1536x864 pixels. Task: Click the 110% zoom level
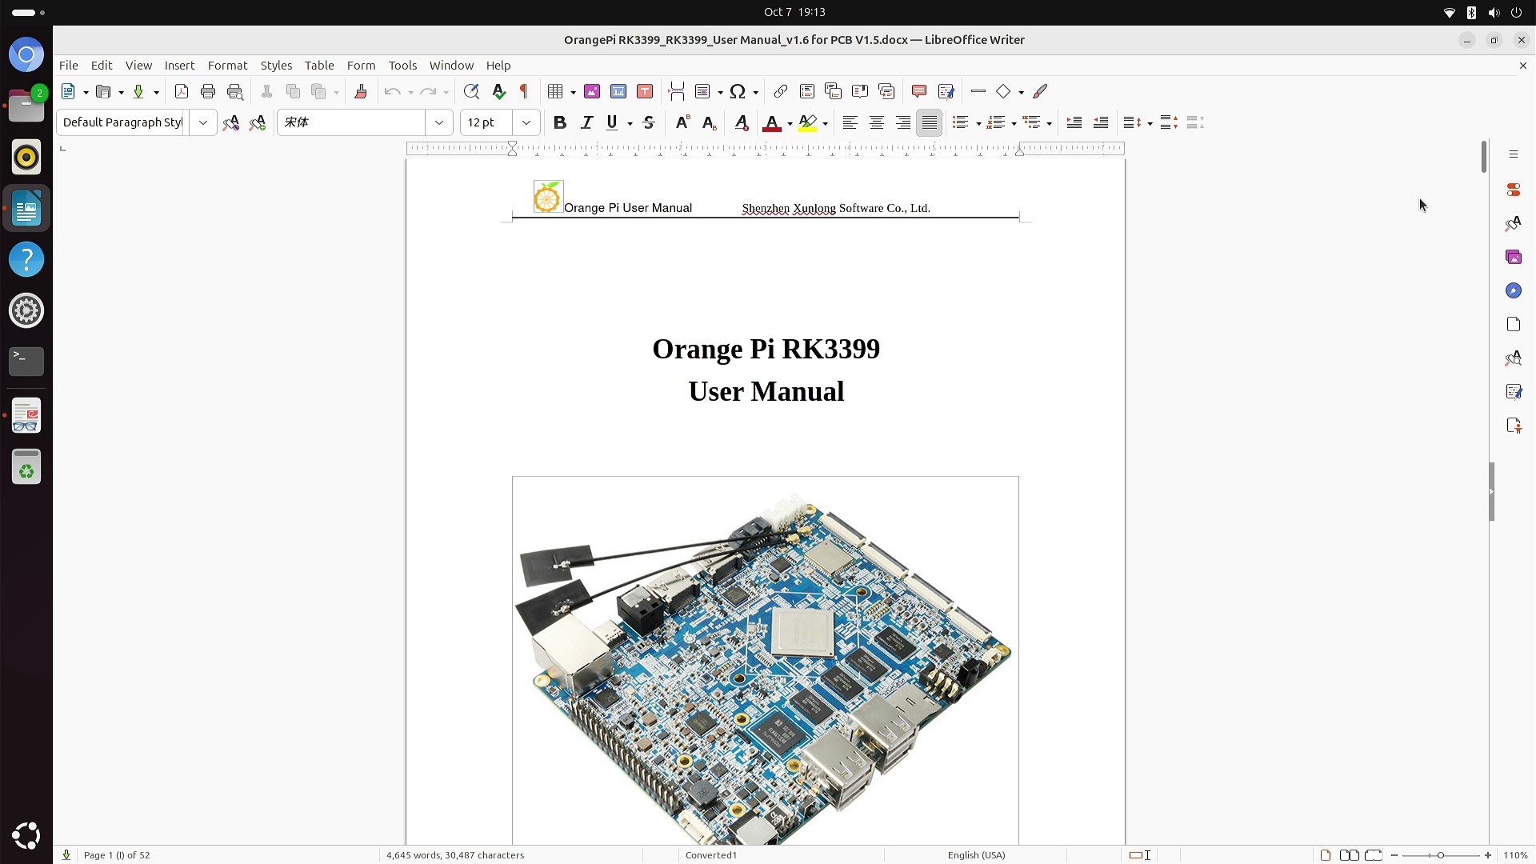pos(1515,855)
